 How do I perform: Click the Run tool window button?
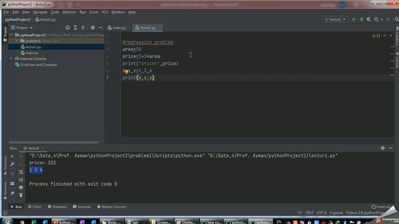pos(16,207)
